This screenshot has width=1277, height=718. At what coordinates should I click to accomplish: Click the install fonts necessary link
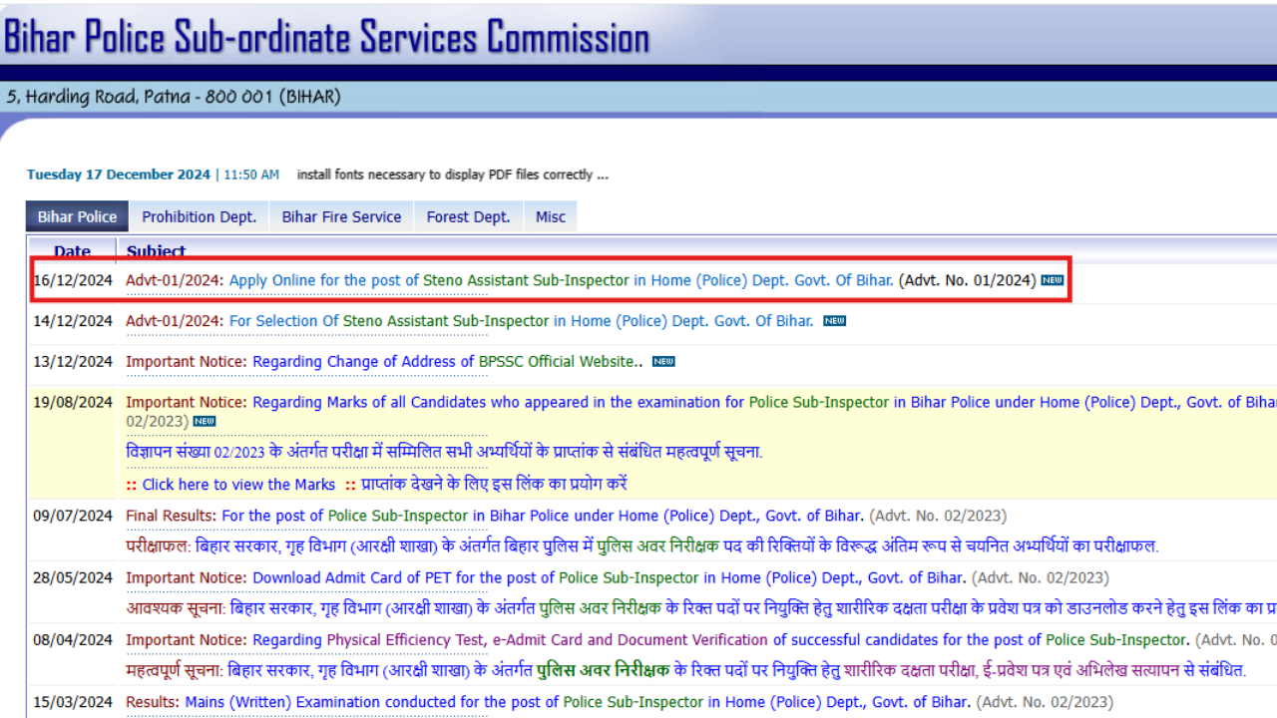point(452,175)
